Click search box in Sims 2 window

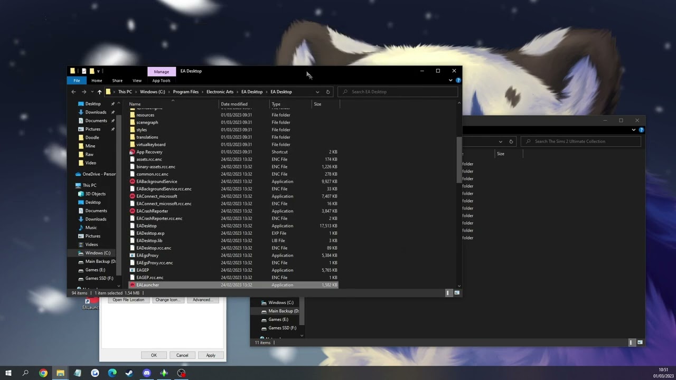point(581,141)
